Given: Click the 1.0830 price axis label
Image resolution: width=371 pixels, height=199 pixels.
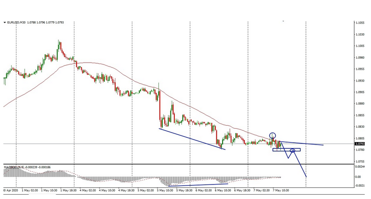Looking at the screenshot, I should pyautogui.click(x=360, y=127).
